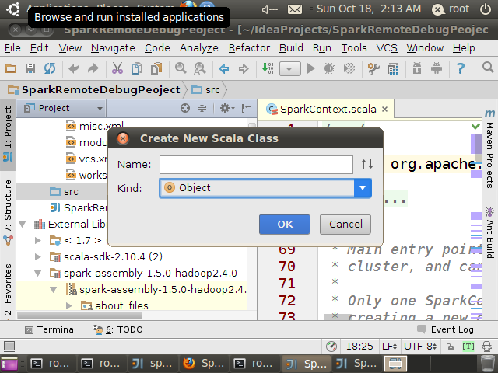
Task: Collapse spark-assembly-1.5.0-hadoop2.4.0 library node
Action: coord(38,273)
